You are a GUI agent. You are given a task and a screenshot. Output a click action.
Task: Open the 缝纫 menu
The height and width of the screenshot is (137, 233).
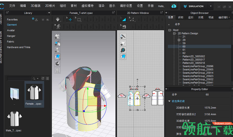pyautogui.click(x=63, y=6)
